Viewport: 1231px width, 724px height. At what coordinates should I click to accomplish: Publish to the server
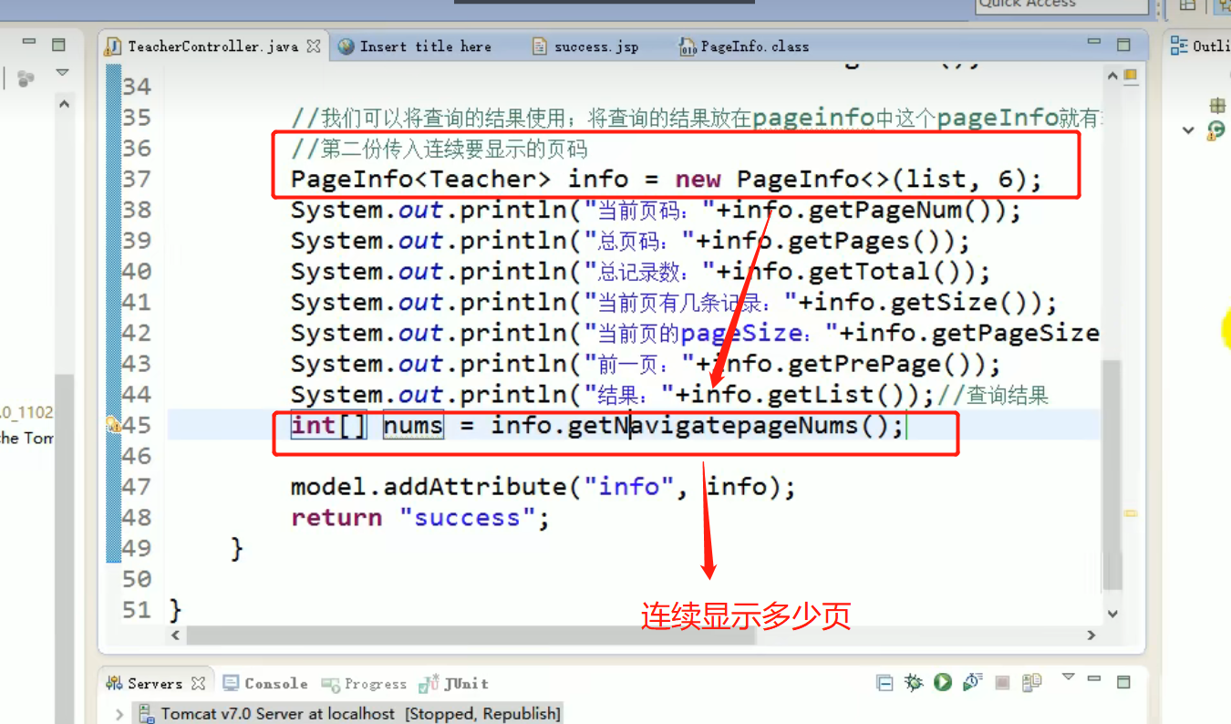pyautogui.click(x=1031, y=682)
